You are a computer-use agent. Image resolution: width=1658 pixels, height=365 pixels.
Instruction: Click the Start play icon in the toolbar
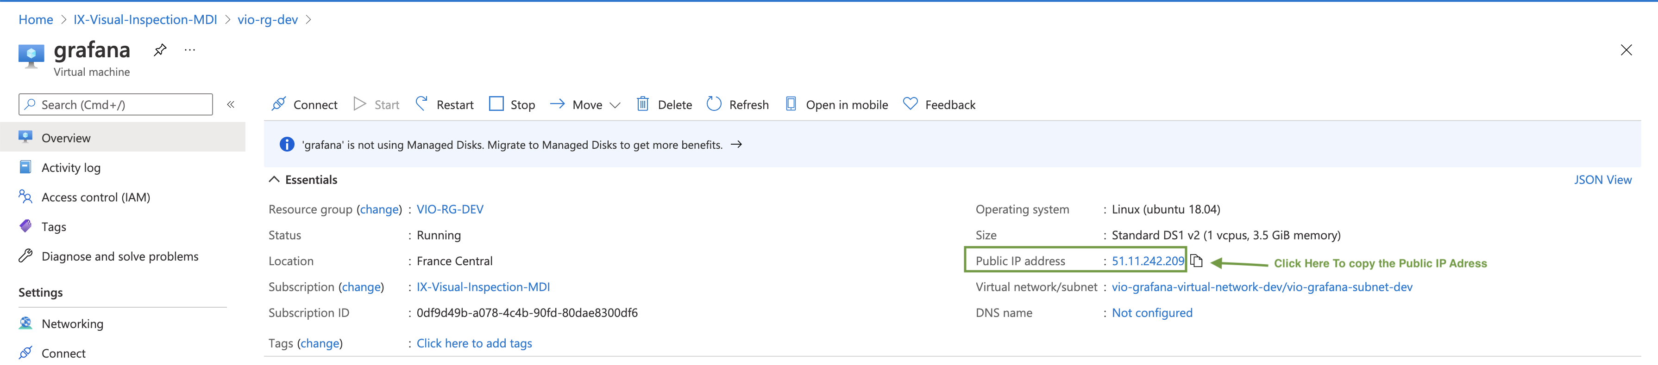tap(360, 104)
